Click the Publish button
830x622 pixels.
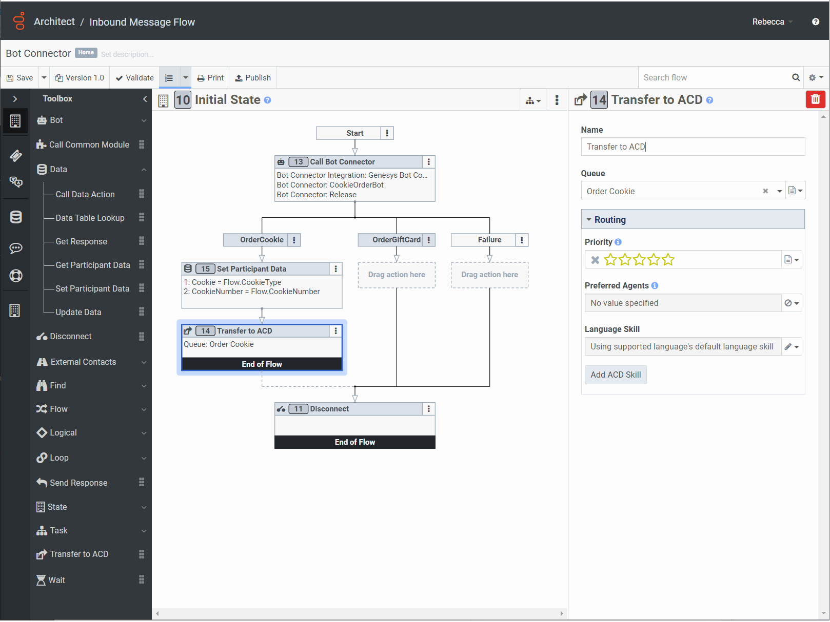[x=253, y=78]
